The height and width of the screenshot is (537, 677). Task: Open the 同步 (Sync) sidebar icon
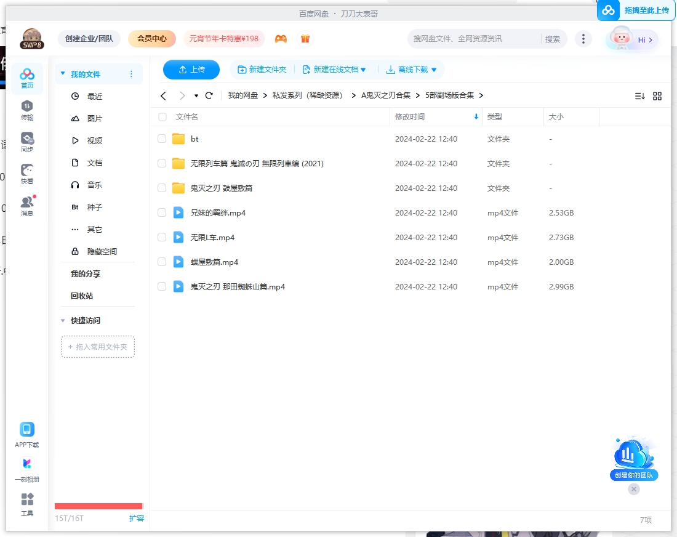tap(27, 142)
